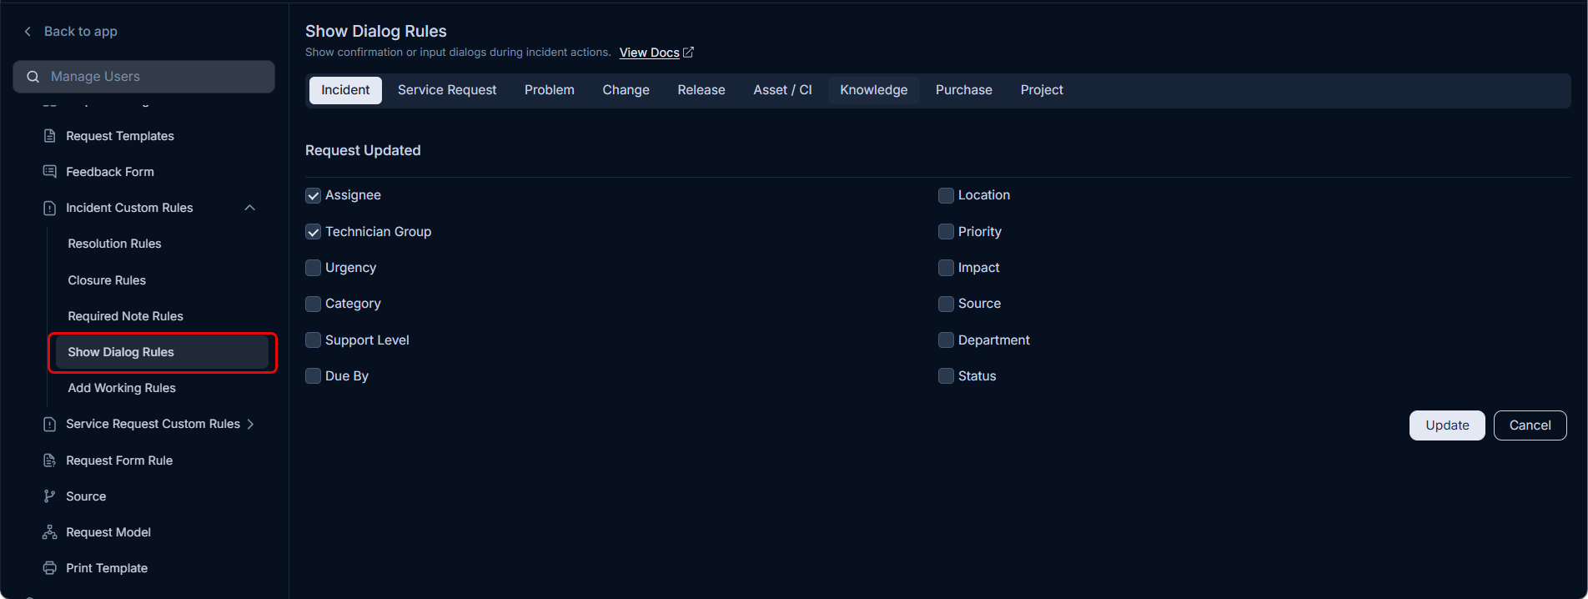Uncheck the Technician Group checkbox
Image resolution: width=1588 pixels, height=599 pixels.
(x=314, y=232)
